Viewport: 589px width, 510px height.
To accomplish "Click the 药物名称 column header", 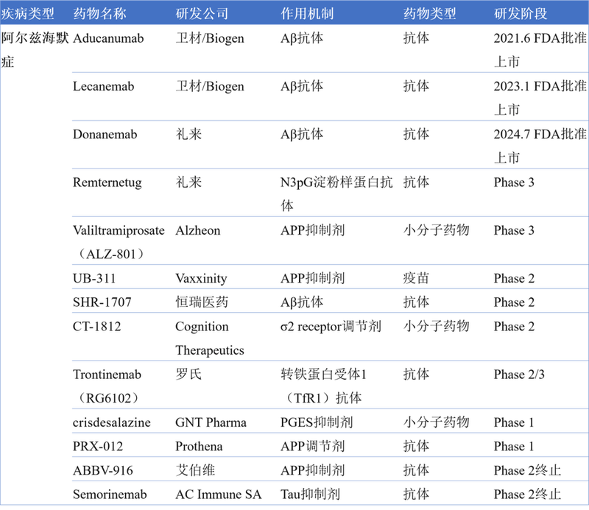I will click(99, 13).
